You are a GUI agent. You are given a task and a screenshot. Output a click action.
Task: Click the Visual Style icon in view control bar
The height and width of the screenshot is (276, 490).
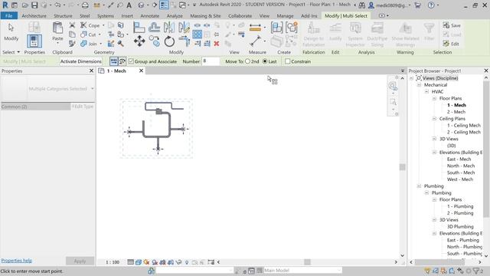pyautogui.click(x=139, y=262)
